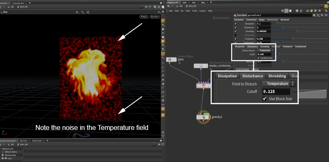Switch to the Combustion tab
329x162 pixels.
(x=251, y=20)
